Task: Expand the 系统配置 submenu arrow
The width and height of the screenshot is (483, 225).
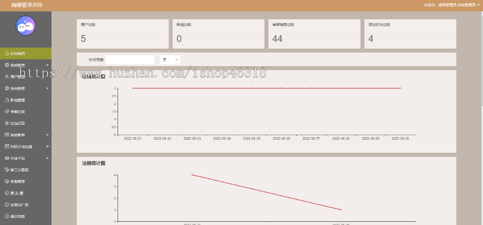Action: click(47, 65)
